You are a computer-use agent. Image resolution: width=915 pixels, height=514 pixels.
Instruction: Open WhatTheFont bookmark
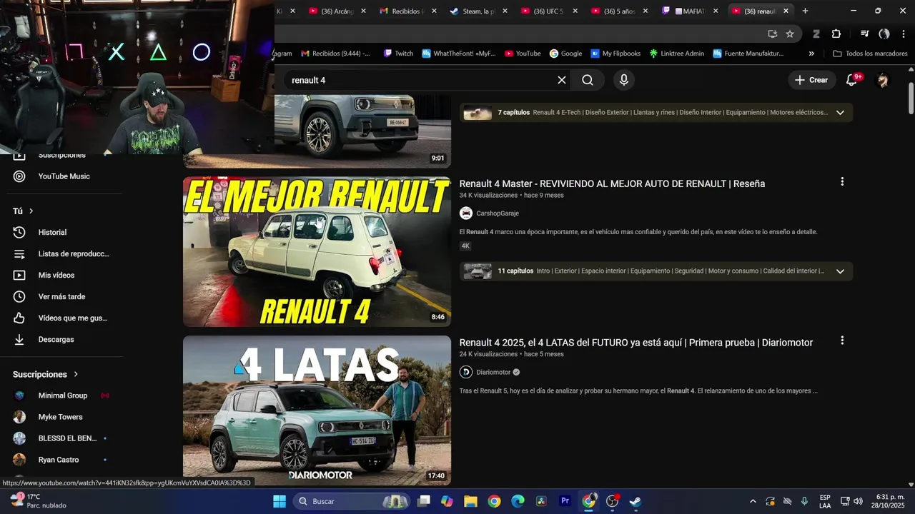pyautogui.click(x=458, y=54)
